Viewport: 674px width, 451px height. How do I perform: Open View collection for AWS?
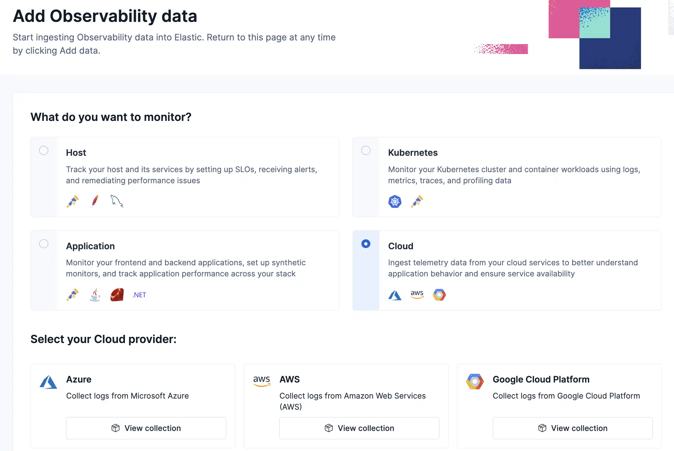(x=359, y=428)
